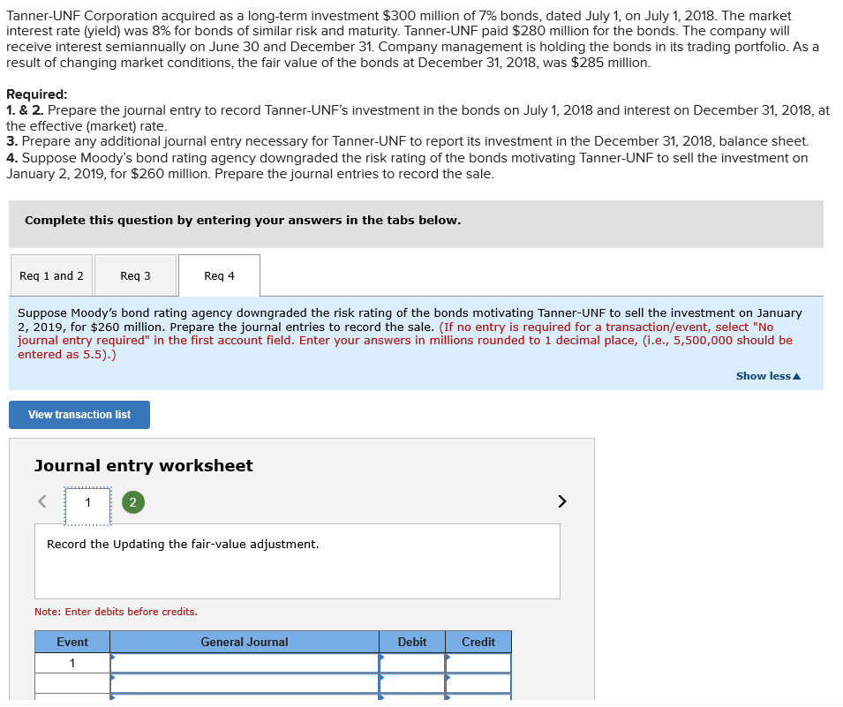This screenshot has width=843, height=707.
Task: Click 'Note: Enter debits before credits' text
Action: (117, 612)
